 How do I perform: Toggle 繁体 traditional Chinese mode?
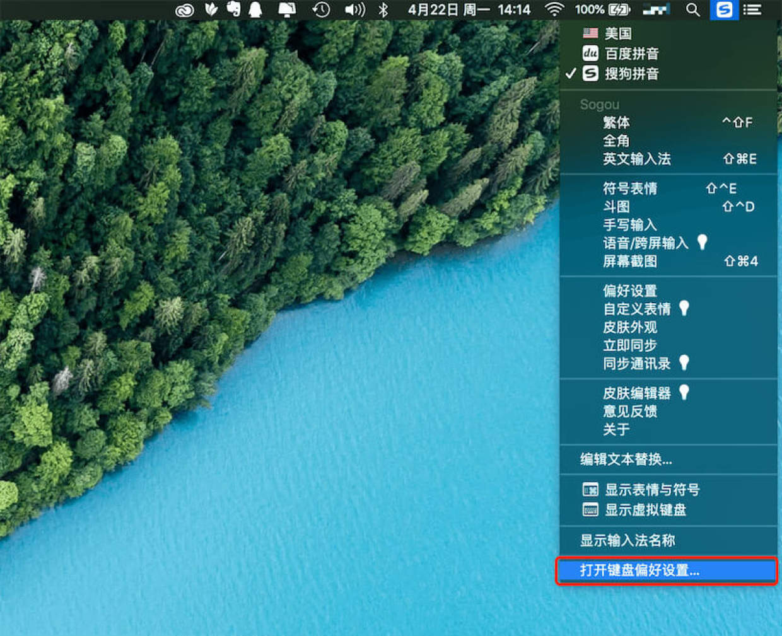(x=668, y=122)
